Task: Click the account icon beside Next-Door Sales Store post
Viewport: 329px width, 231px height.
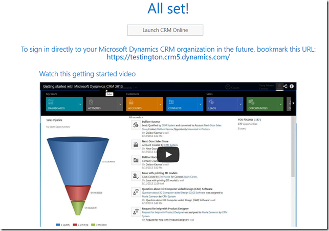Action: point(136,144)
